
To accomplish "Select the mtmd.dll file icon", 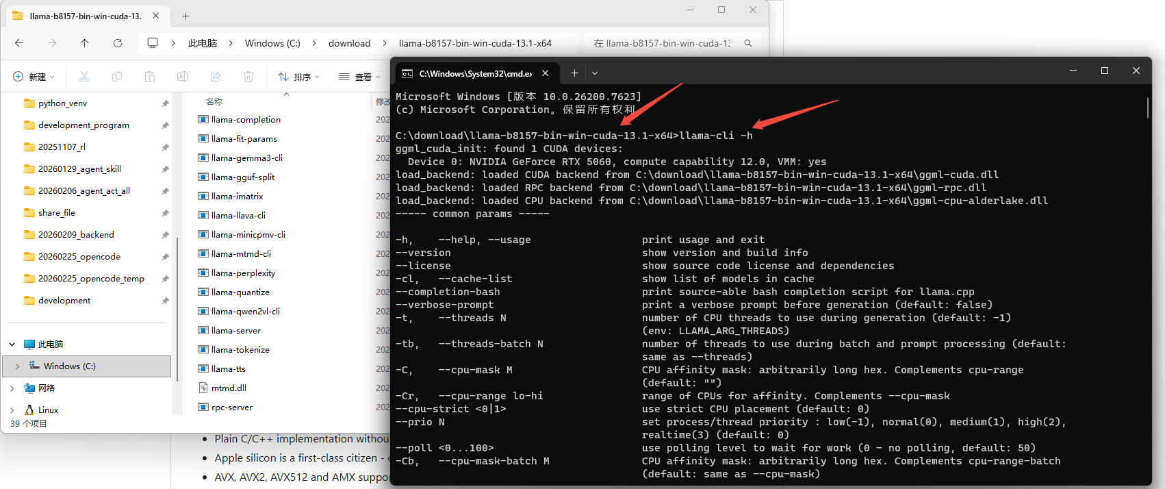I will click(203, 388).
